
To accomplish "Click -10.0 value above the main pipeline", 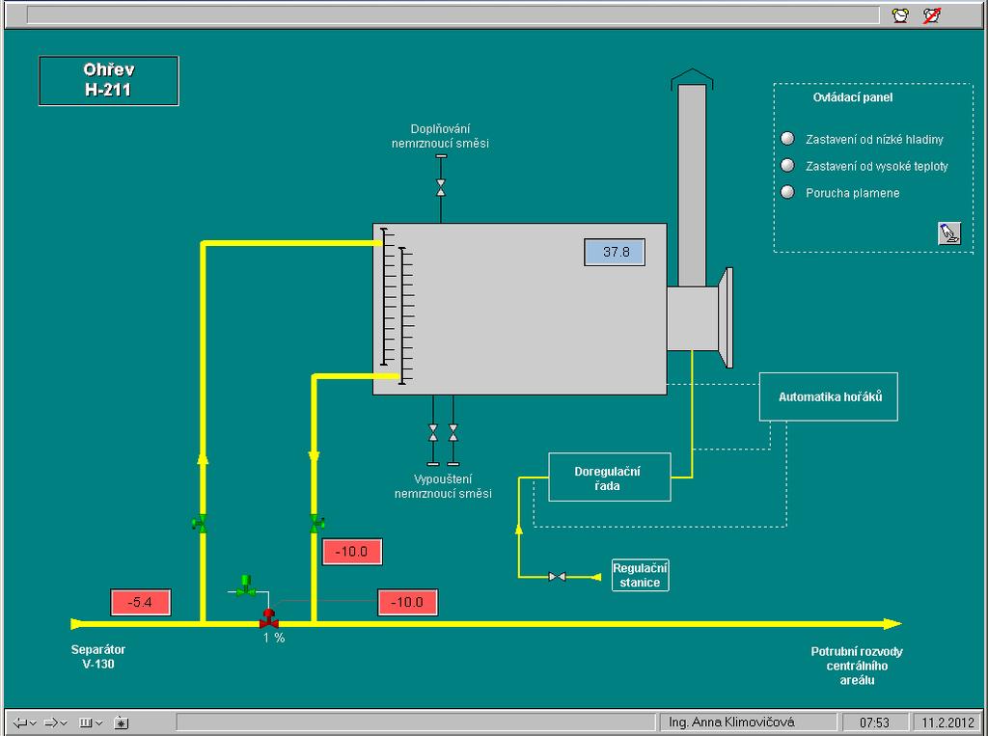I will click(408, 603).
